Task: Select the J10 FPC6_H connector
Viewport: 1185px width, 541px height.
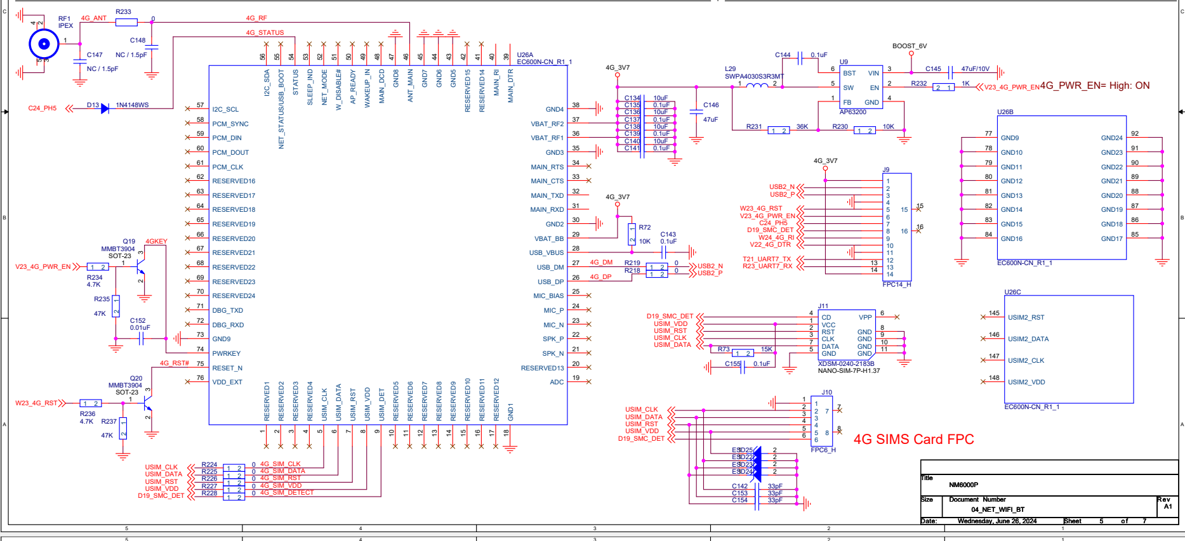Action: click(823, 421)
